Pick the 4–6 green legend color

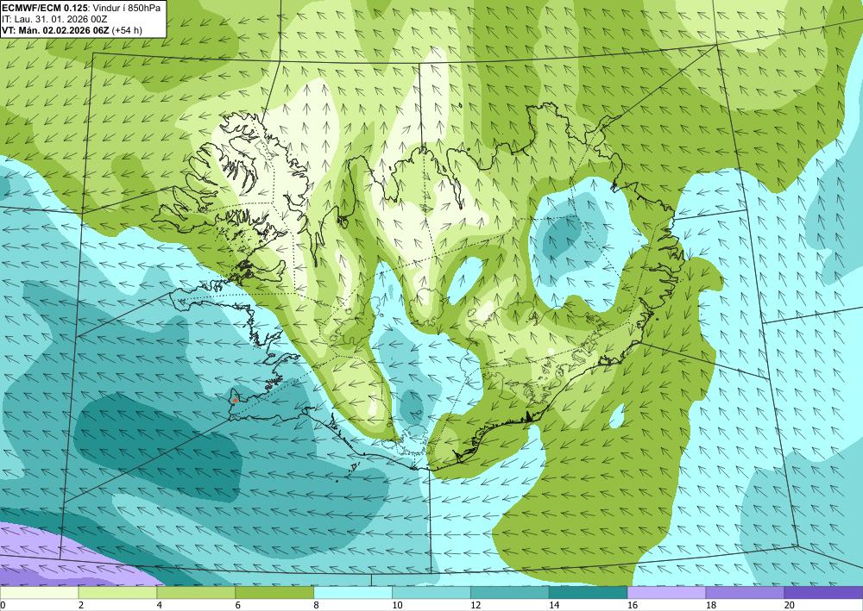click(196, 593)
